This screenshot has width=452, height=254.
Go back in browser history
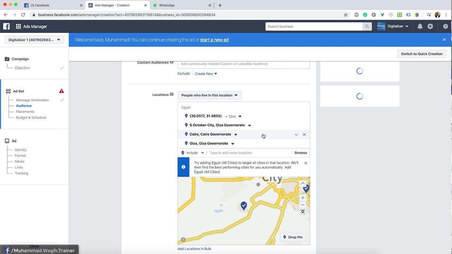point(6,15)
